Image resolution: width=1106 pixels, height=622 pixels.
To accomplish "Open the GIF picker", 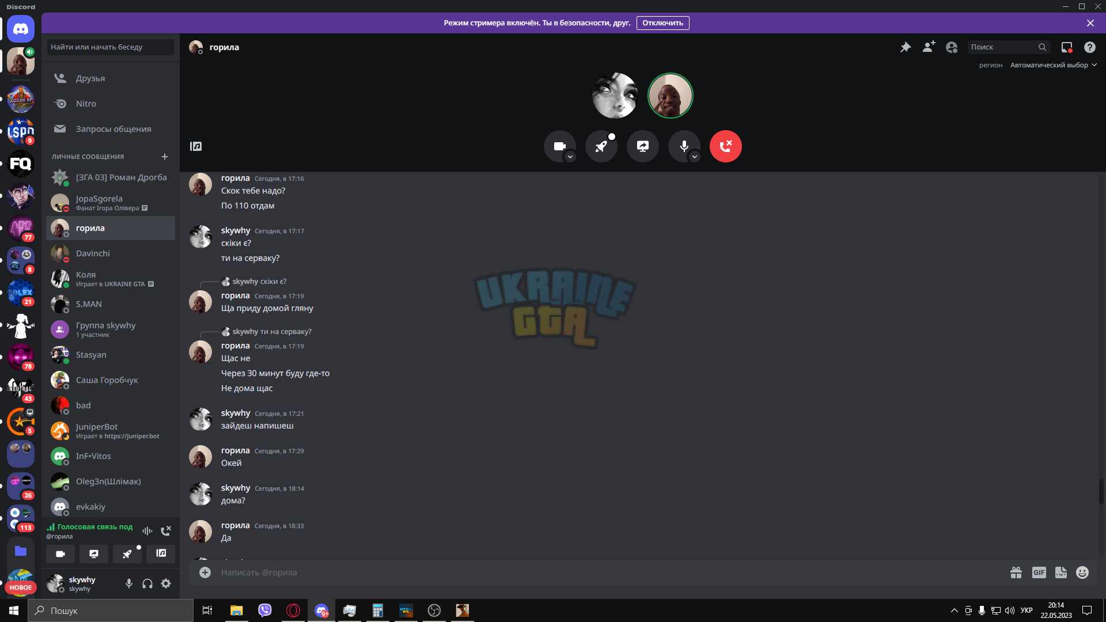I will click(1039, 572).
